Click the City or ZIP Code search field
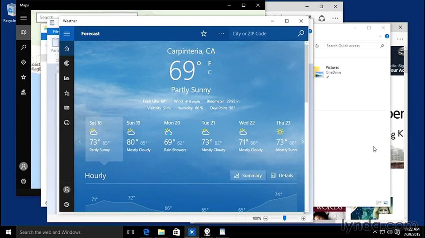 pyautogui.click(x=262, y=33)
